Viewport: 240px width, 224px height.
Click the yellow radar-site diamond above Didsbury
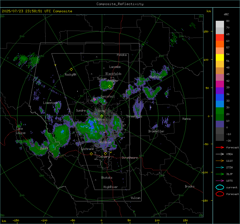102,116
